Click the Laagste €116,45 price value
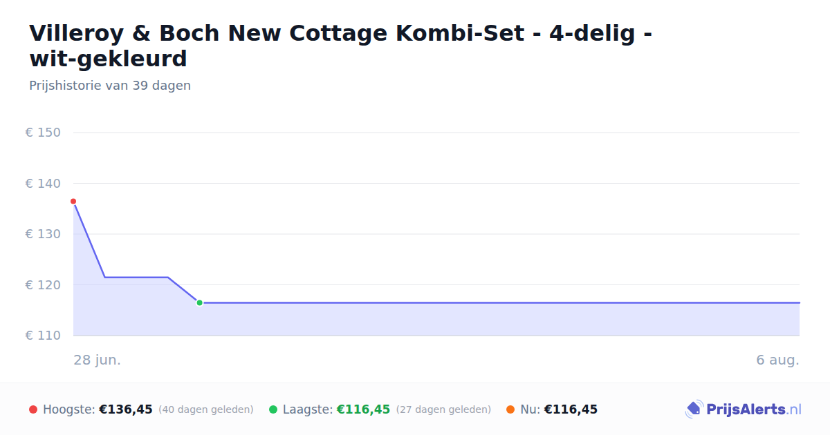This screenshot has height=435, width=830. 363,409
